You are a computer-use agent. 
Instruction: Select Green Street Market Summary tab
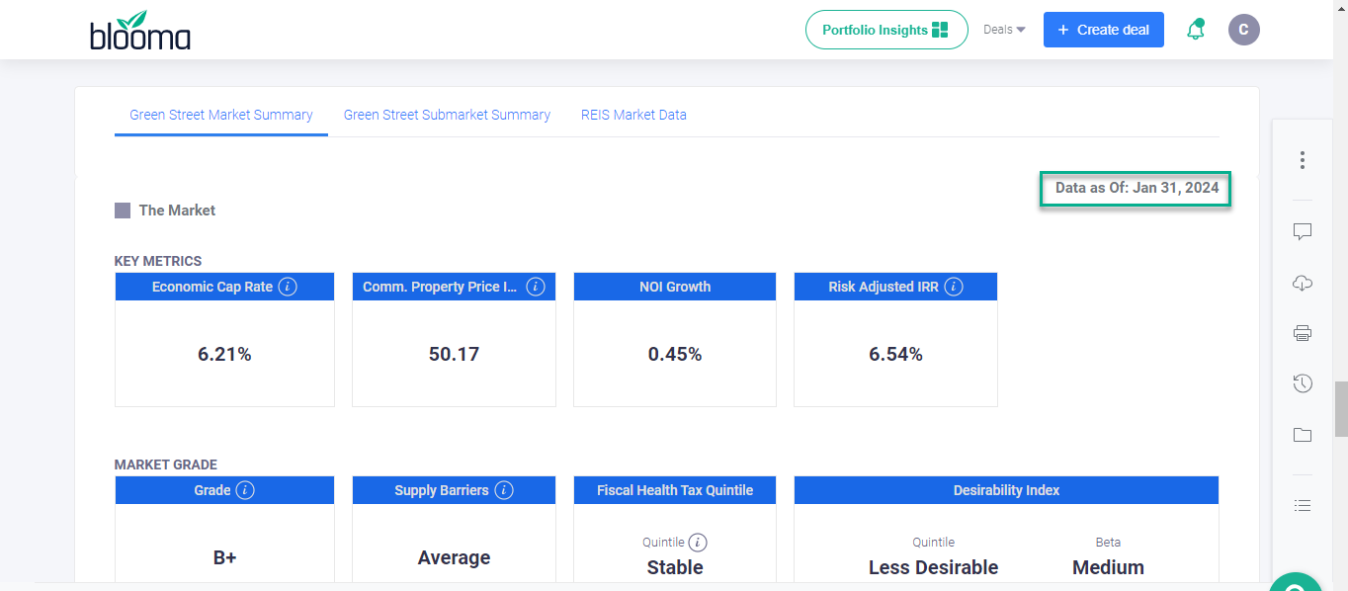(221, 115)
